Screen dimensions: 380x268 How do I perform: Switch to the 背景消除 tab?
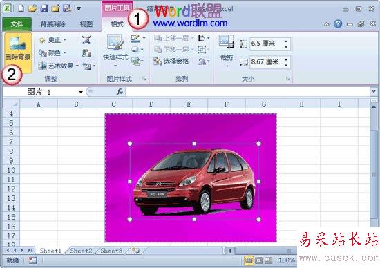[x=53, y=24]
